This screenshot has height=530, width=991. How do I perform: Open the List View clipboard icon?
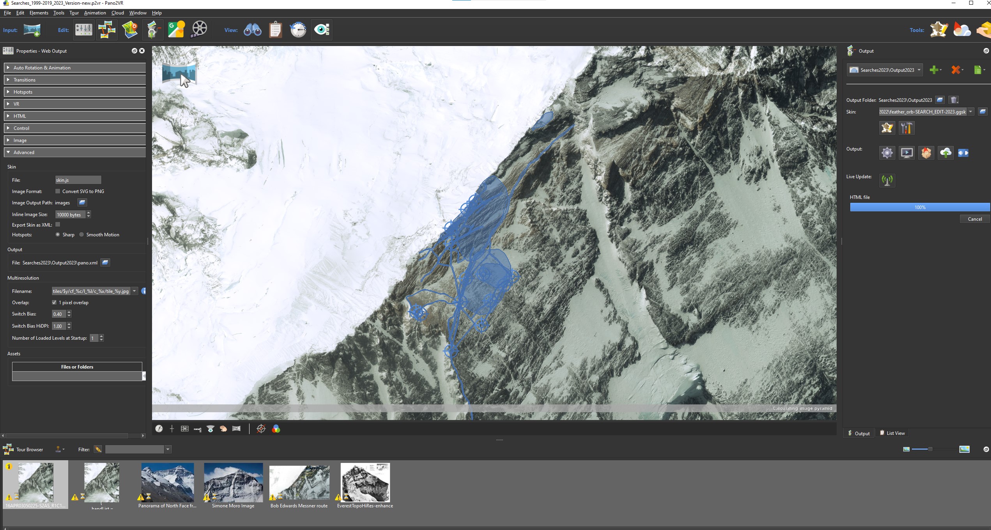(x=276, y=30)
